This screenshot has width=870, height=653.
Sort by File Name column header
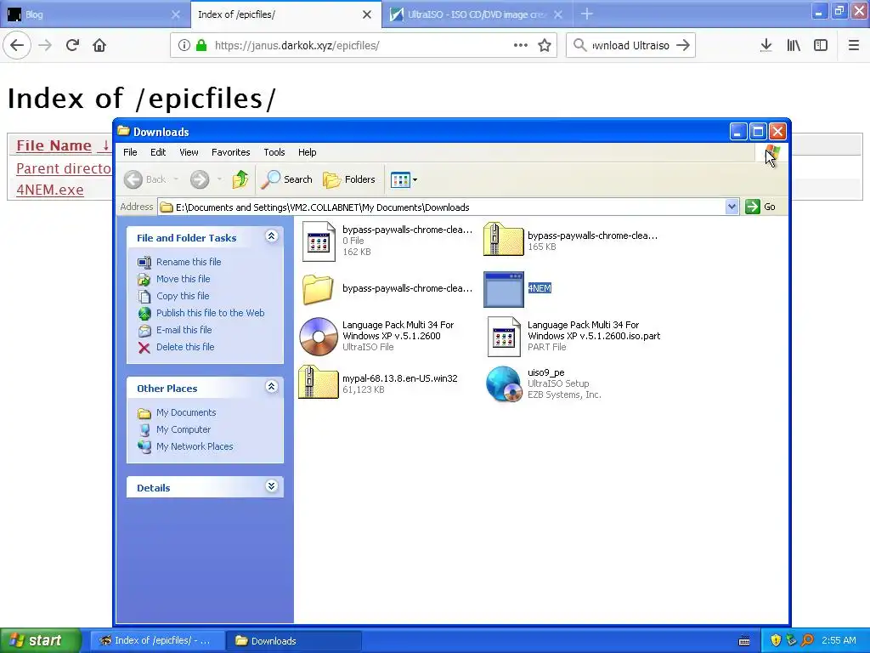pyautogui.click(x=54, y=145)
